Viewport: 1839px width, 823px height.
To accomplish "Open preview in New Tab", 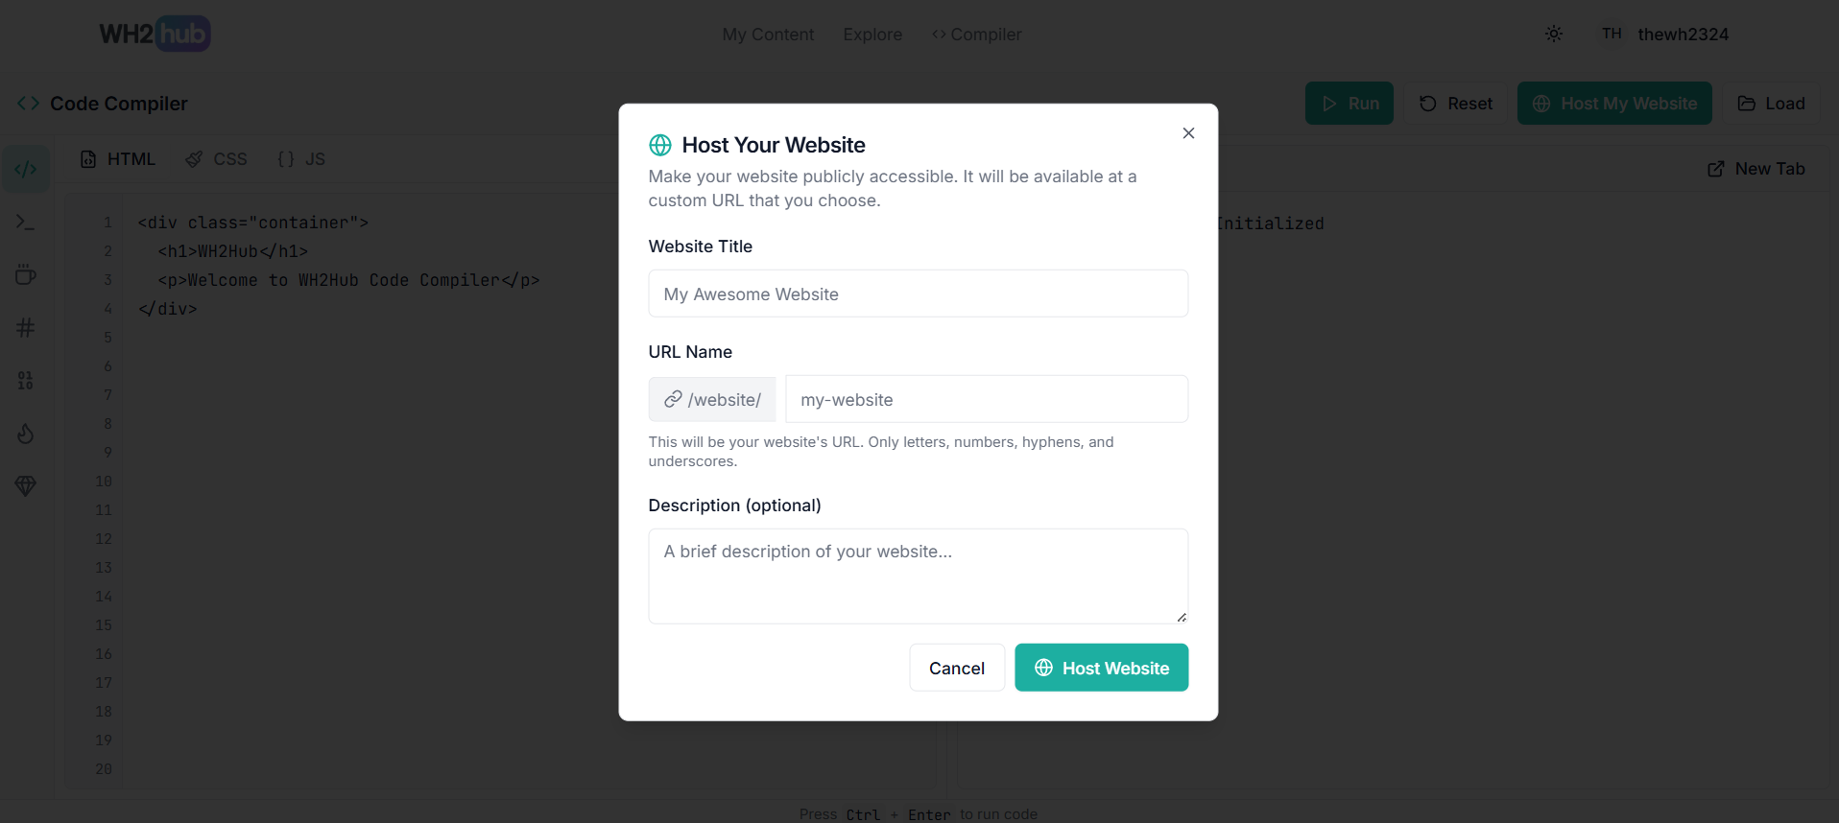I will pos(1755,169).
